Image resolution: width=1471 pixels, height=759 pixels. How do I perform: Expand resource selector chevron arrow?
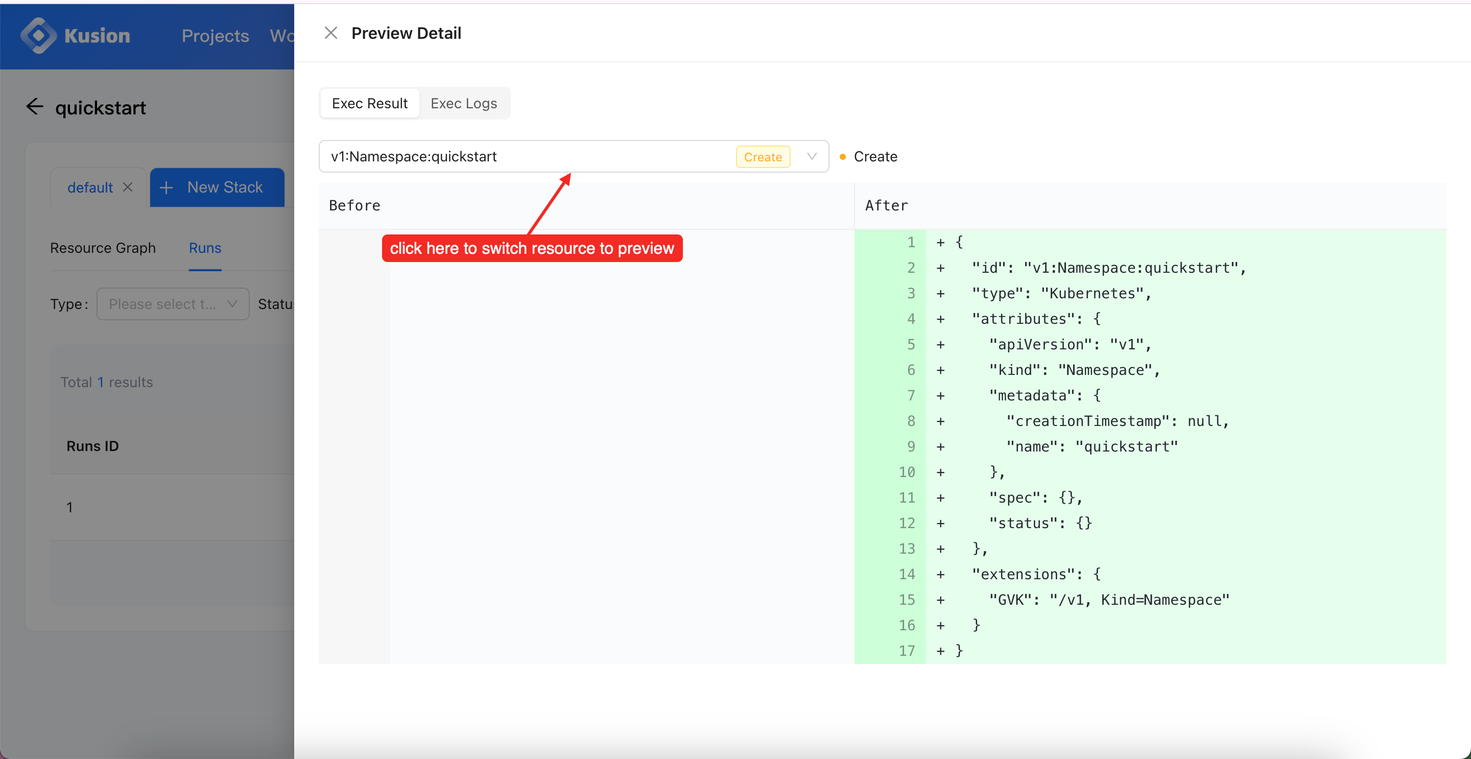coord(812,156)
